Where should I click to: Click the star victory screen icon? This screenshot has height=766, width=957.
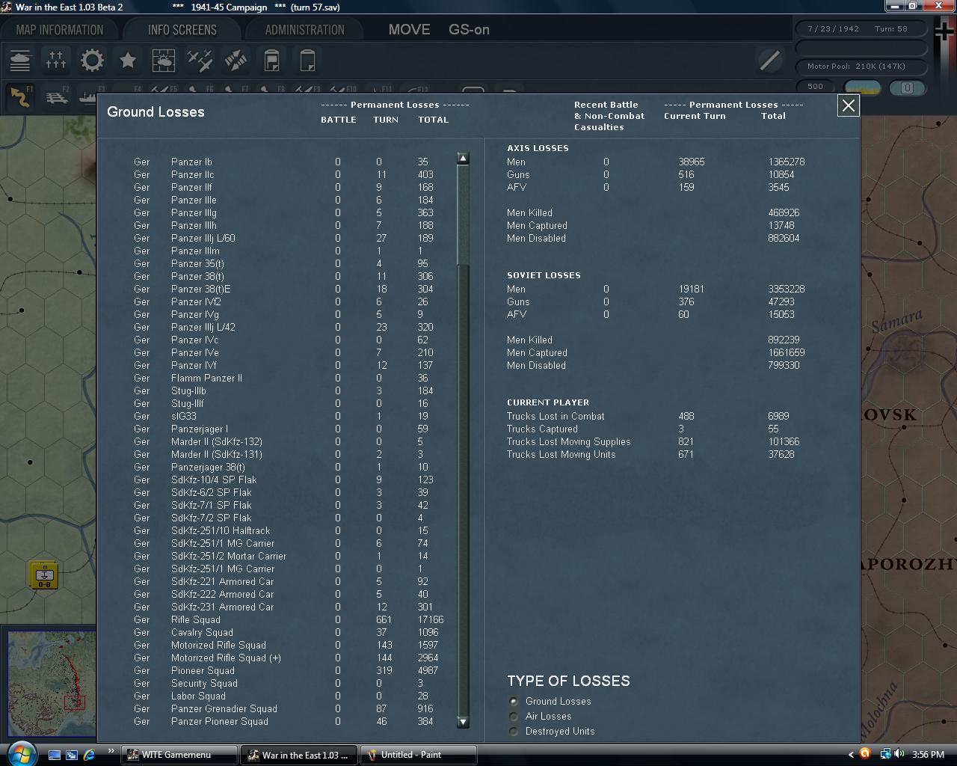pyautogui.click(x=128, y=60)
